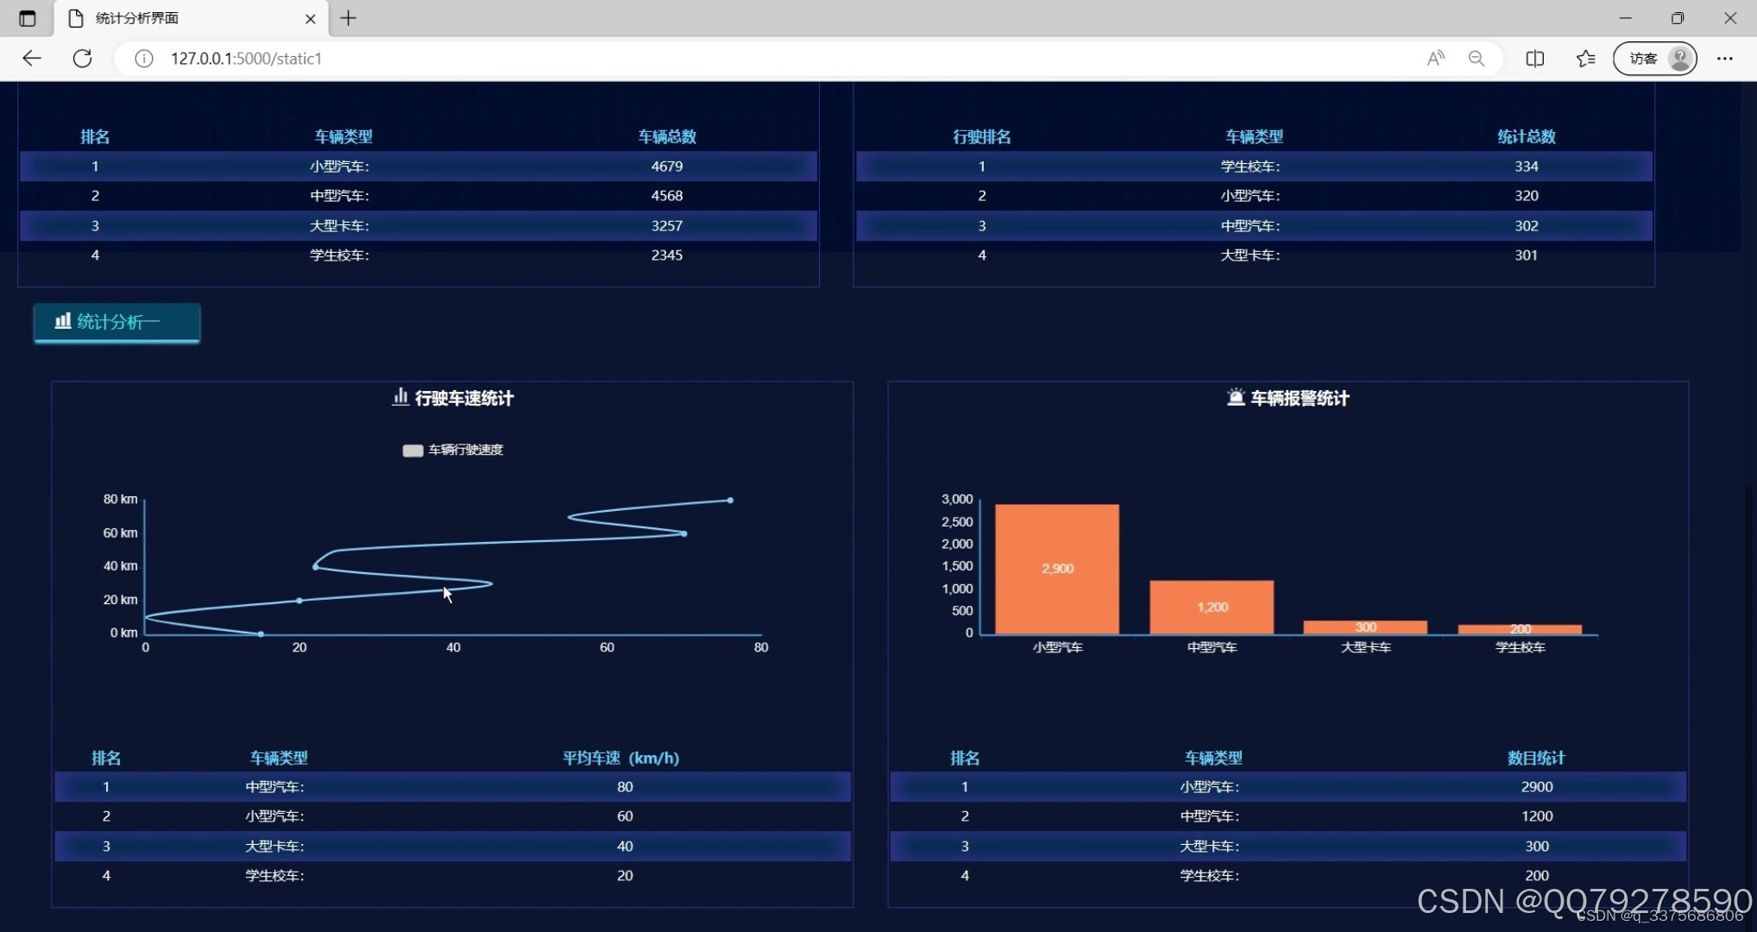Toggle the 车辆行驶速度 legend swatch

pos(412,450)
